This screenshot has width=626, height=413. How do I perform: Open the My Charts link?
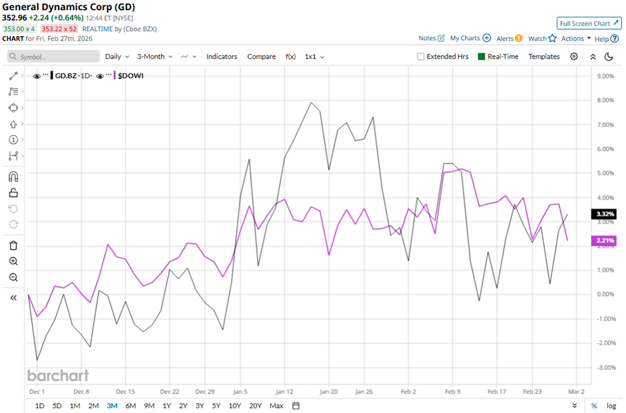(470, 39)
